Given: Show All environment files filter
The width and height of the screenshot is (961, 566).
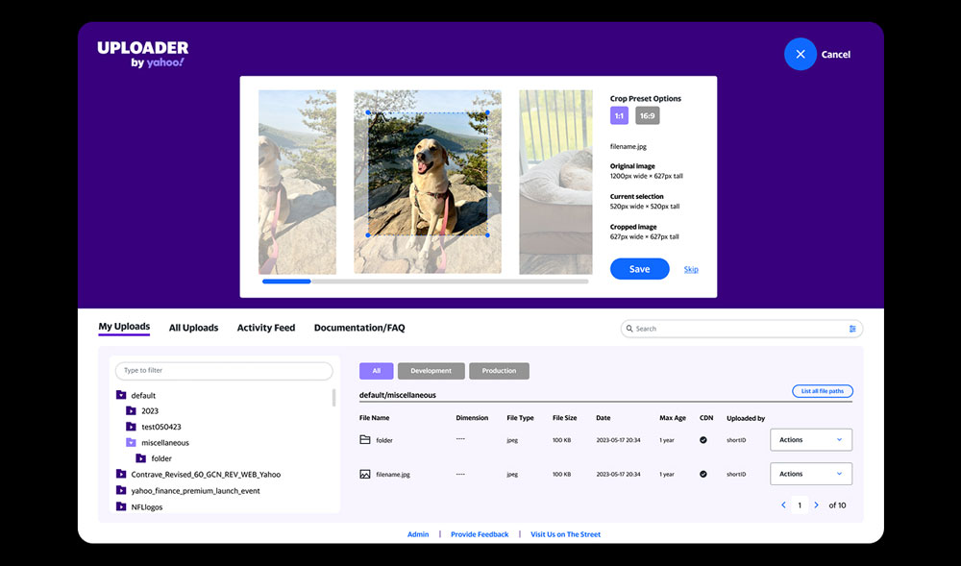Looking at the screenshot, I should point(377,371).
